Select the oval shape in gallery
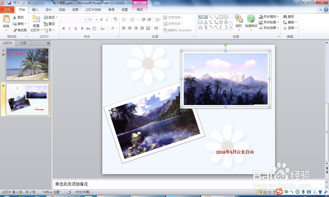Screen dimensions: 329x197 coord(226,17)
